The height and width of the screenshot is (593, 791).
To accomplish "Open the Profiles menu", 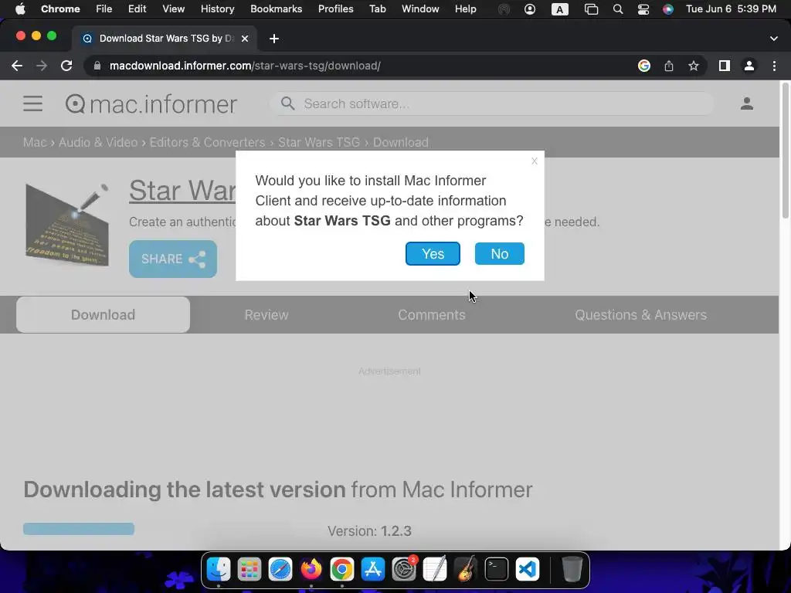I will (335, 9).
